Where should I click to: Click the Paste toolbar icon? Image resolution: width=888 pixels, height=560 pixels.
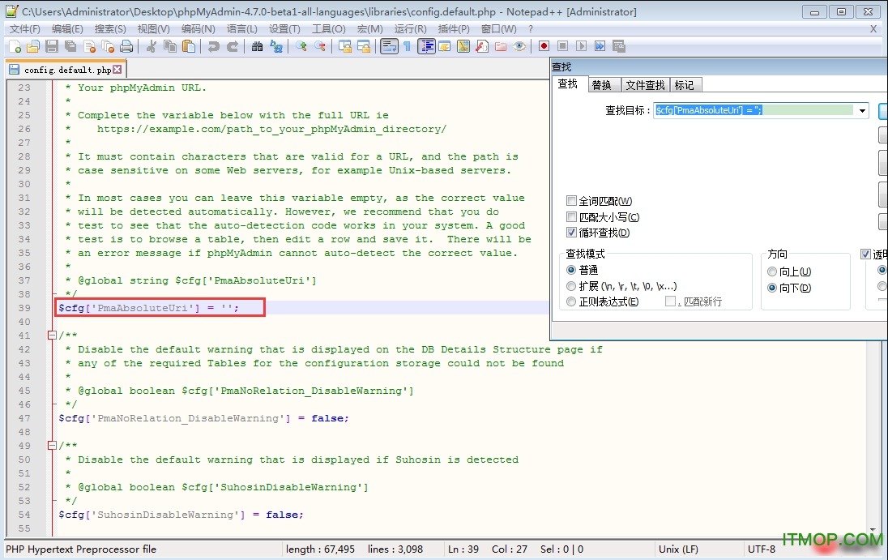click(x=189, y=46)
